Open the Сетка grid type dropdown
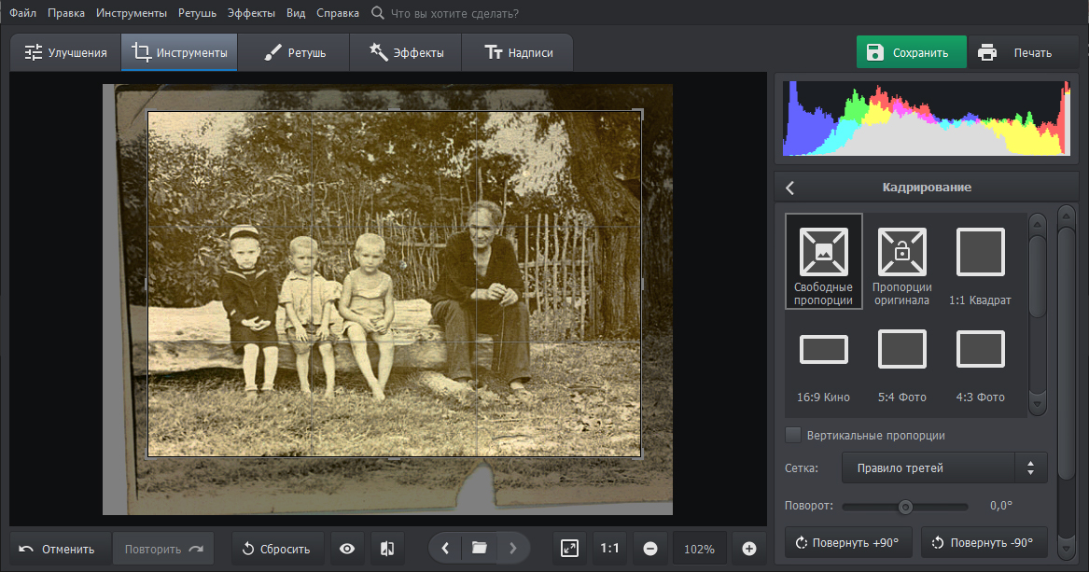Viewport: 1089px width, 572px height. [944, 468]
